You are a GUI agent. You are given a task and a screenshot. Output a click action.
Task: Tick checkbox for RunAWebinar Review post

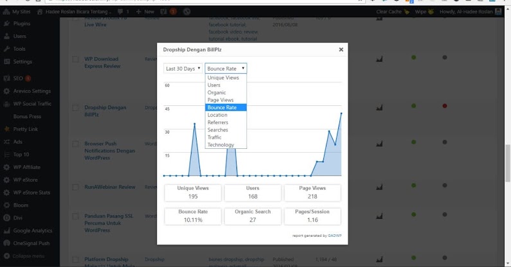(76, 187)
